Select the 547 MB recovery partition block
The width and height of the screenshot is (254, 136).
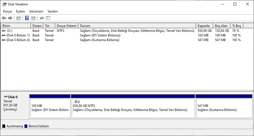point(224,106)
